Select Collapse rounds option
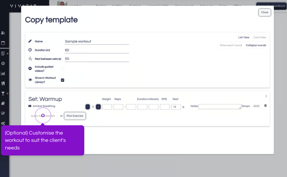This screenshot has width=287, height=177. point(256,45)
